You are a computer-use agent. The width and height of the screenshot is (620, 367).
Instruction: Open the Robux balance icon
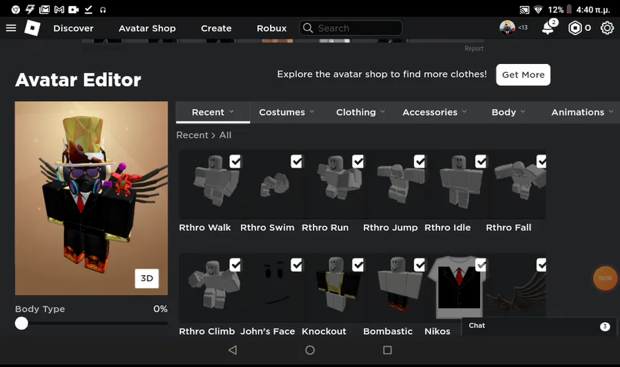575,28
